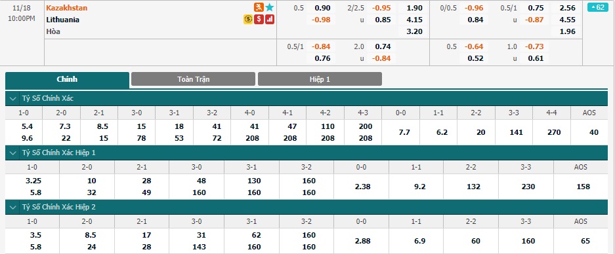Select Kazakhstan handicap odds 0.90
The width and height of the screenshot is (615, 254).
point(323,8)
